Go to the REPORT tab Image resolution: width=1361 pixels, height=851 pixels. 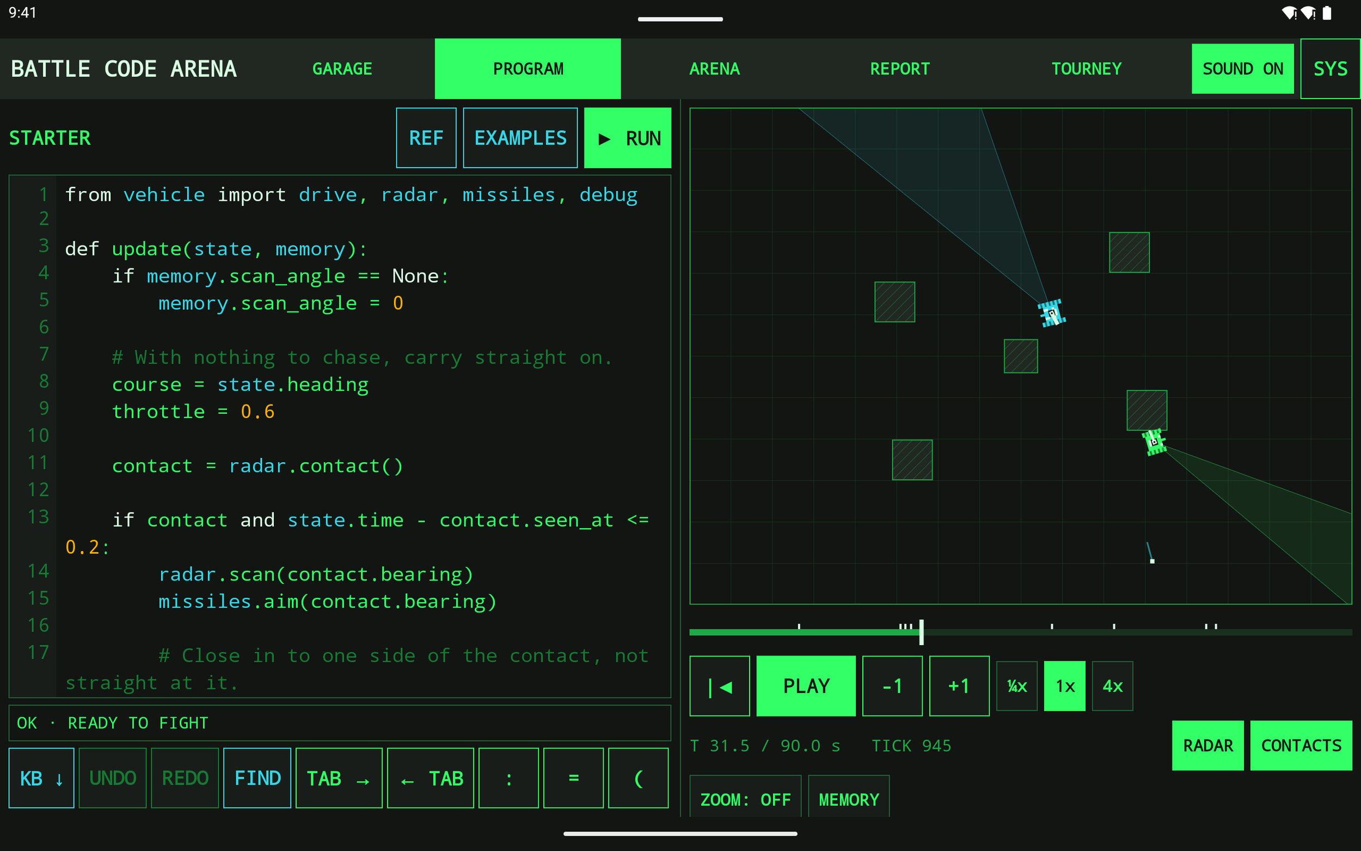(900, 69)
